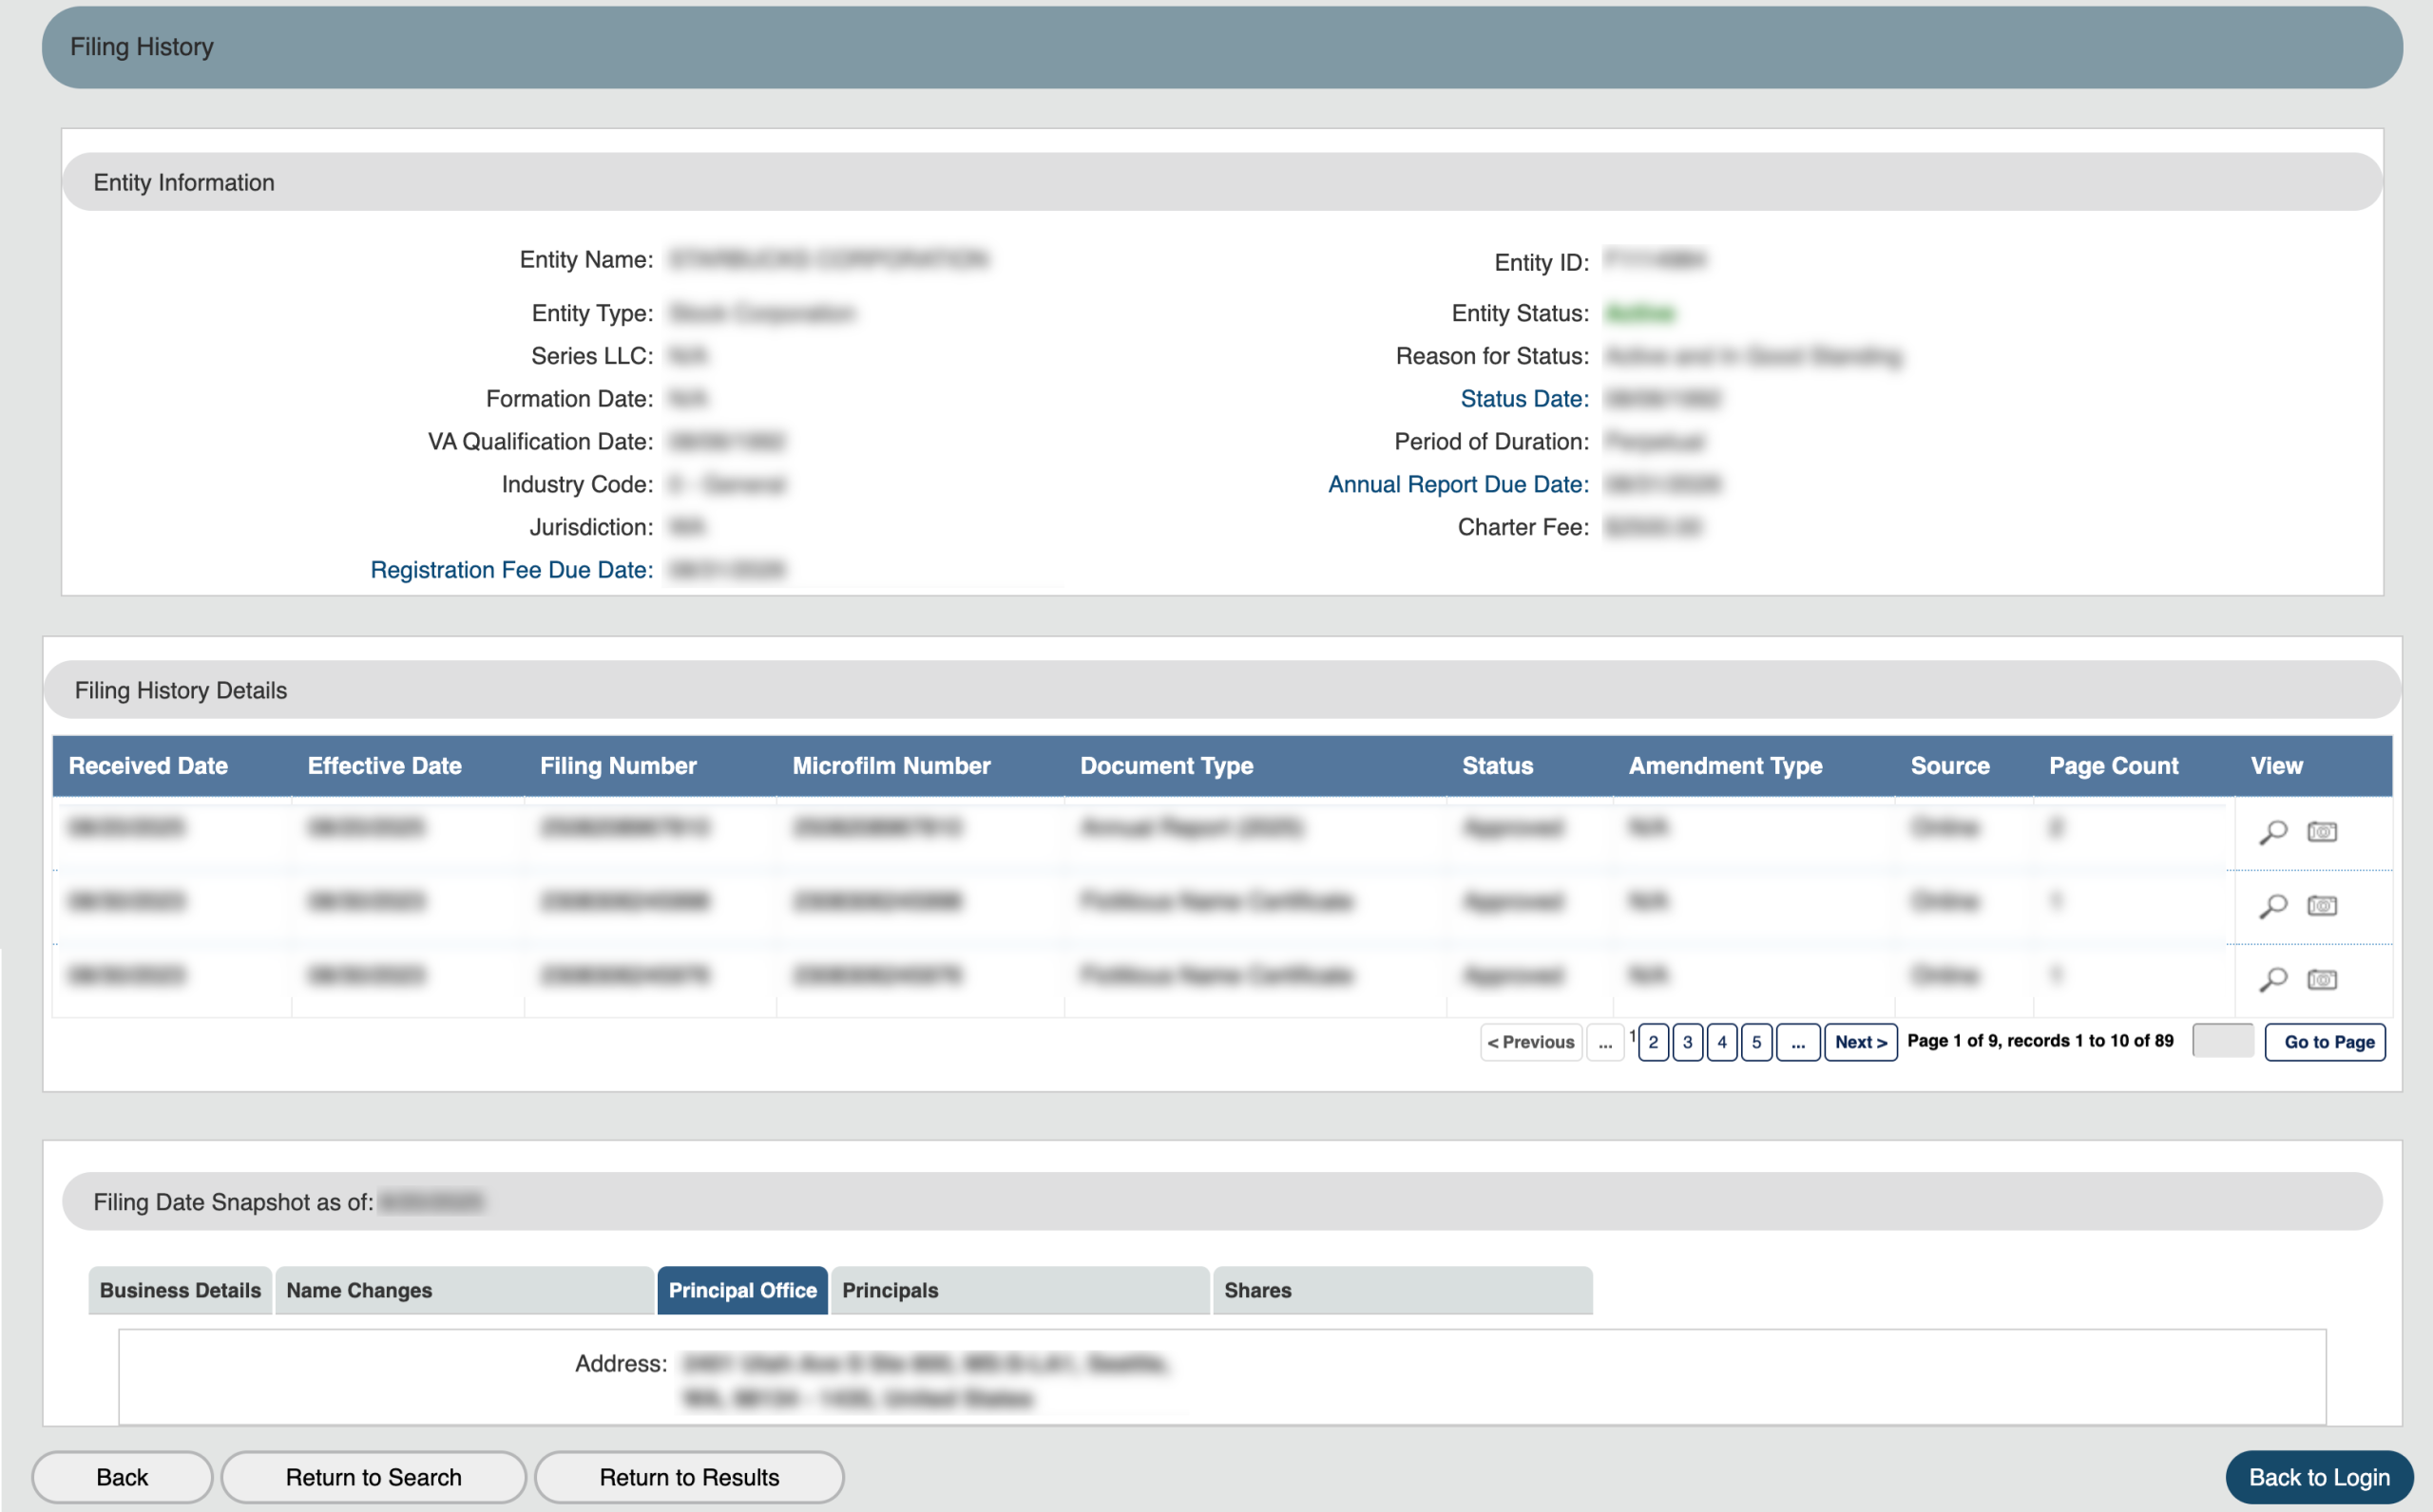
Task: Switch to the Business Details tab
Action: pos(180,1290)
